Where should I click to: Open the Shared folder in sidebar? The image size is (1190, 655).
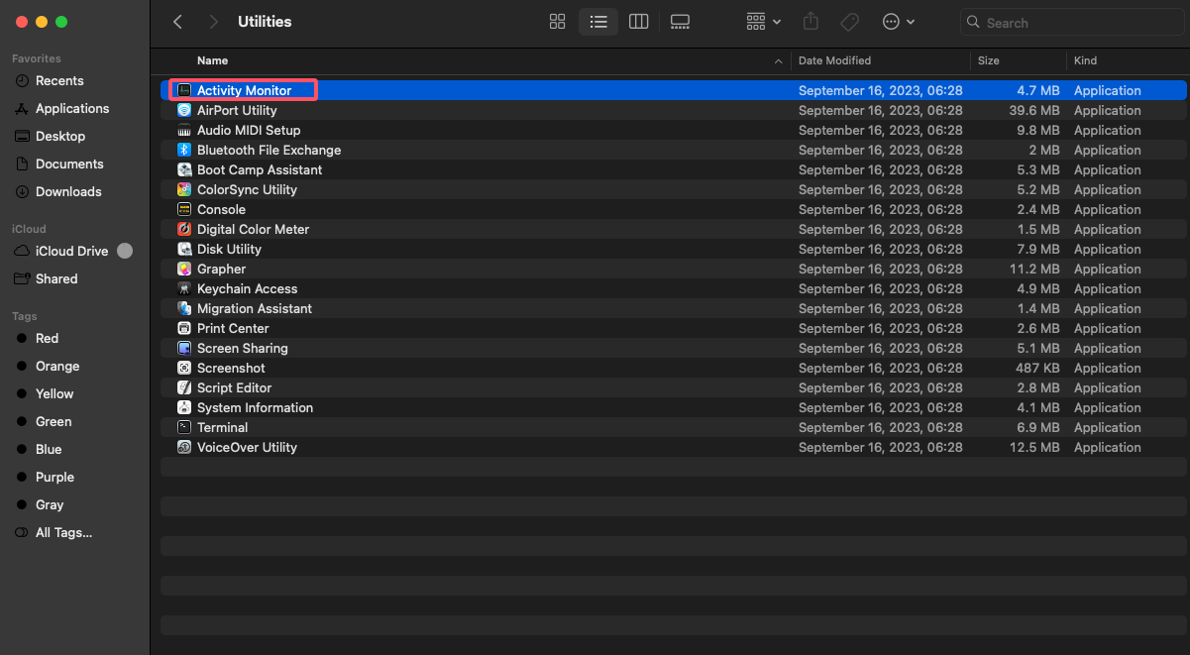point(56,278)
